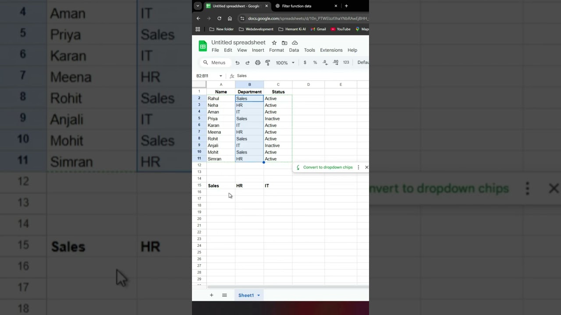The width and height of the screenshot is (561, 315).
Task: Close the Untitled spreadsheet browser tab
Action: pyautogui.click(x=266, y=6)
